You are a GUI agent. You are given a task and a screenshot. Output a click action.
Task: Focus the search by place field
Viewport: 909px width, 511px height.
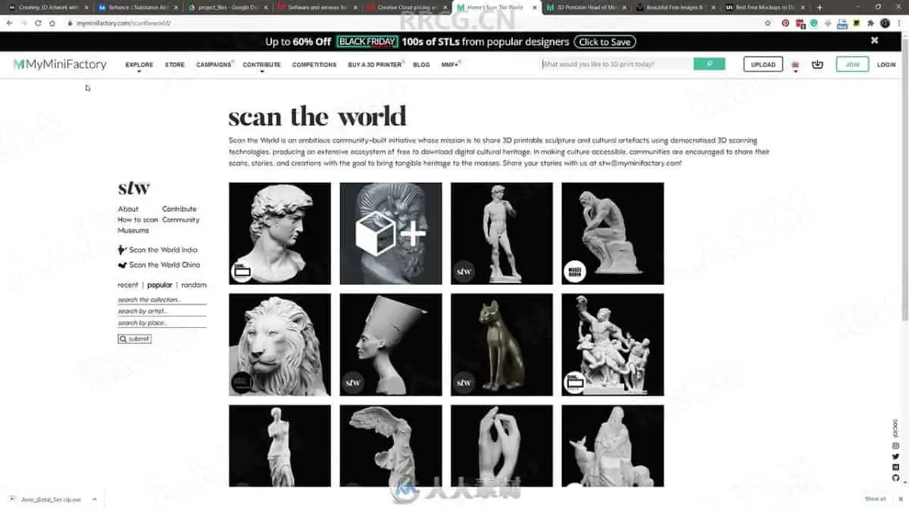[161, 323]
